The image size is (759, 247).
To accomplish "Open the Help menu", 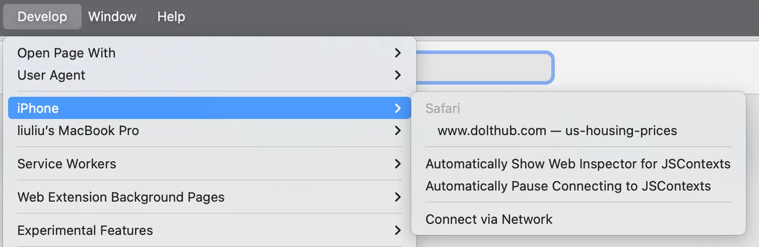I will coord(171,17).
